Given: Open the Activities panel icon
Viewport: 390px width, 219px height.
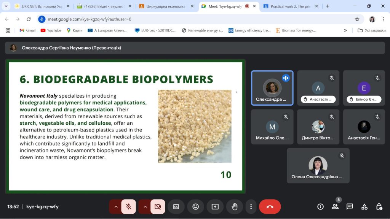Looking at the screenshot, I should (364, 207).
